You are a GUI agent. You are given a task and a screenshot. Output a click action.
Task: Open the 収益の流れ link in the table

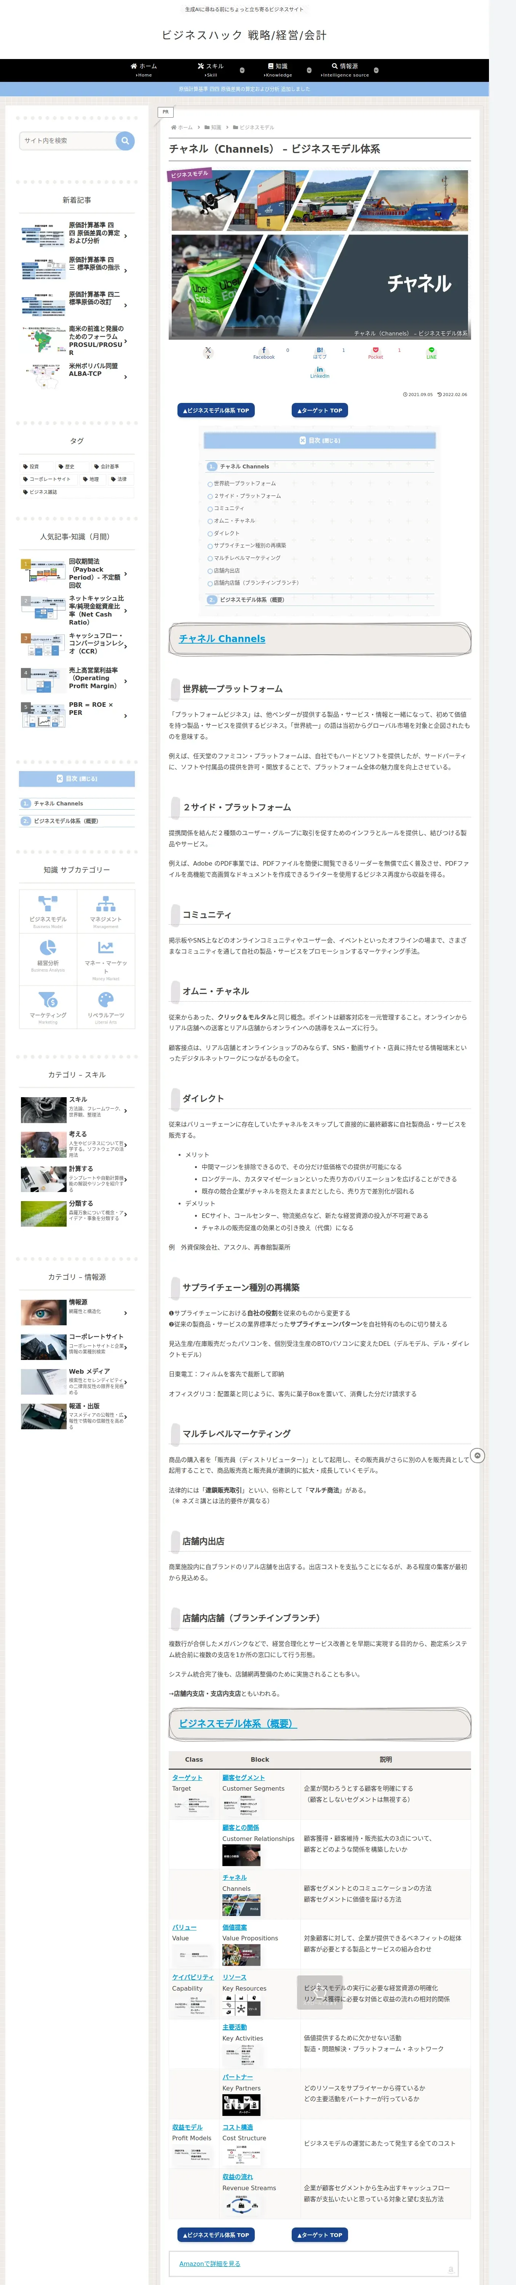coord(238,2177)
